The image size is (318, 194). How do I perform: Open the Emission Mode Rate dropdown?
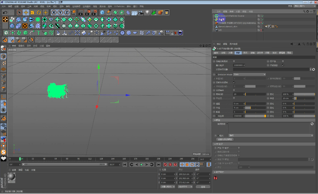click(249, 74)
